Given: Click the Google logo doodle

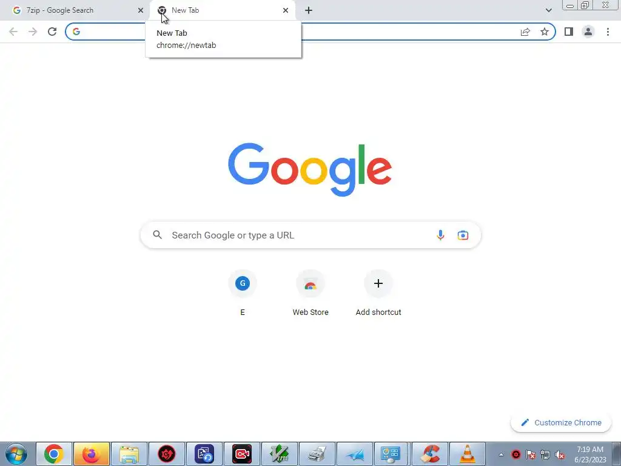Looking at the screenshot, I should pyautogui.click(x=310, y=170).
